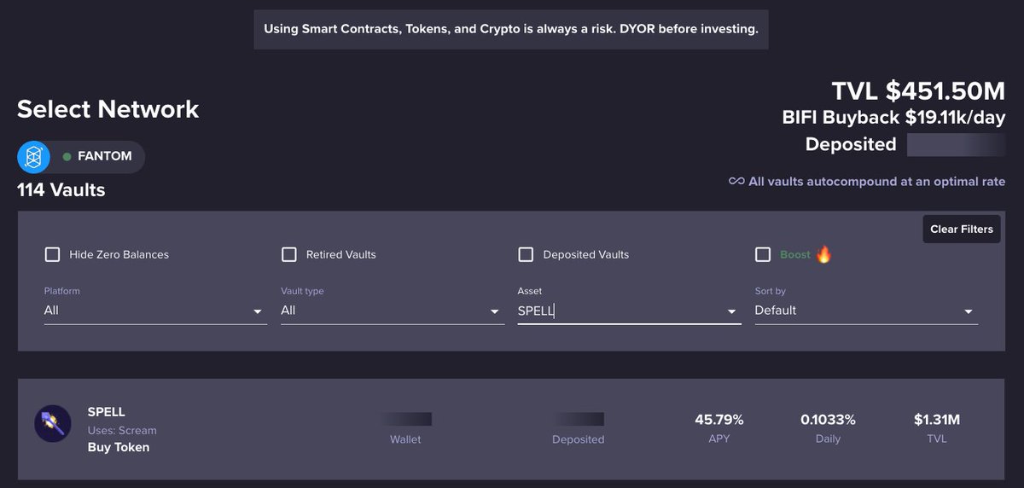Click the DYOR risk warning banner

[x=511, y=29]
